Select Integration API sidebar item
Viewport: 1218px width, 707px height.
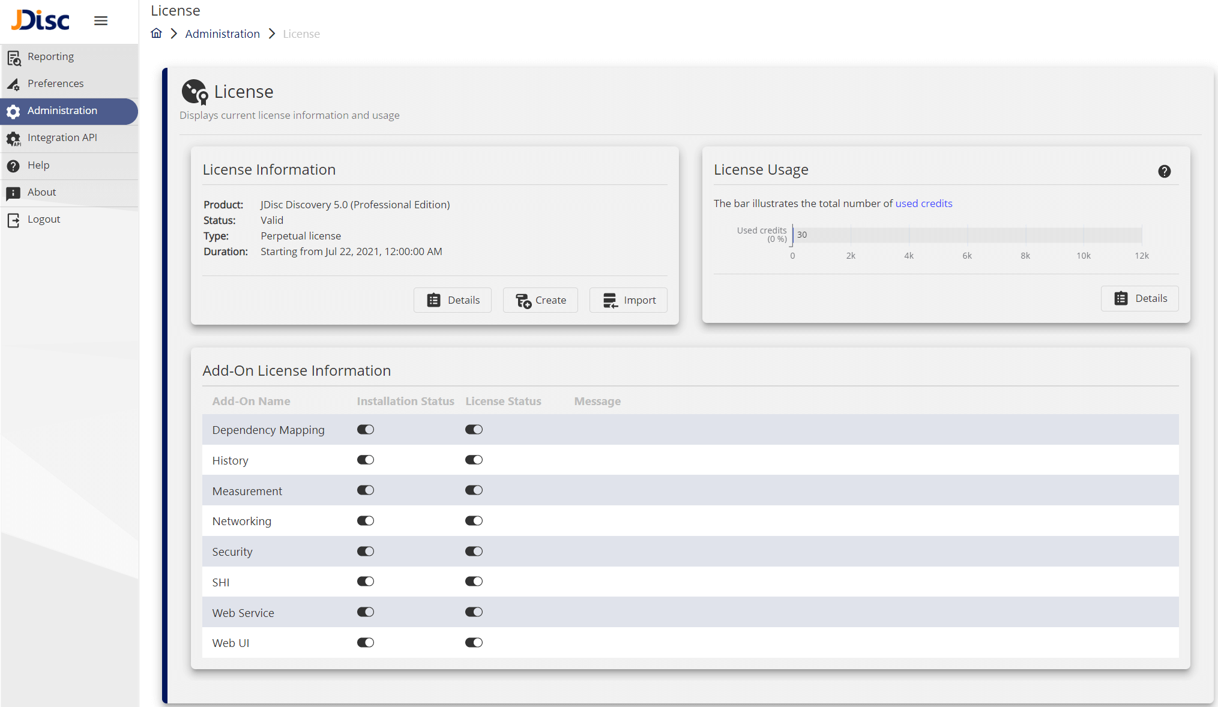[62, 137]
